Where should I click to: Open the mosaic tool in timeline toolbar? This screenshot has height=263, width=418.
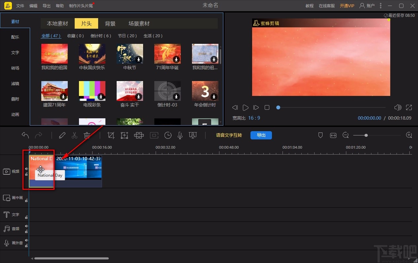coord(139,135)
